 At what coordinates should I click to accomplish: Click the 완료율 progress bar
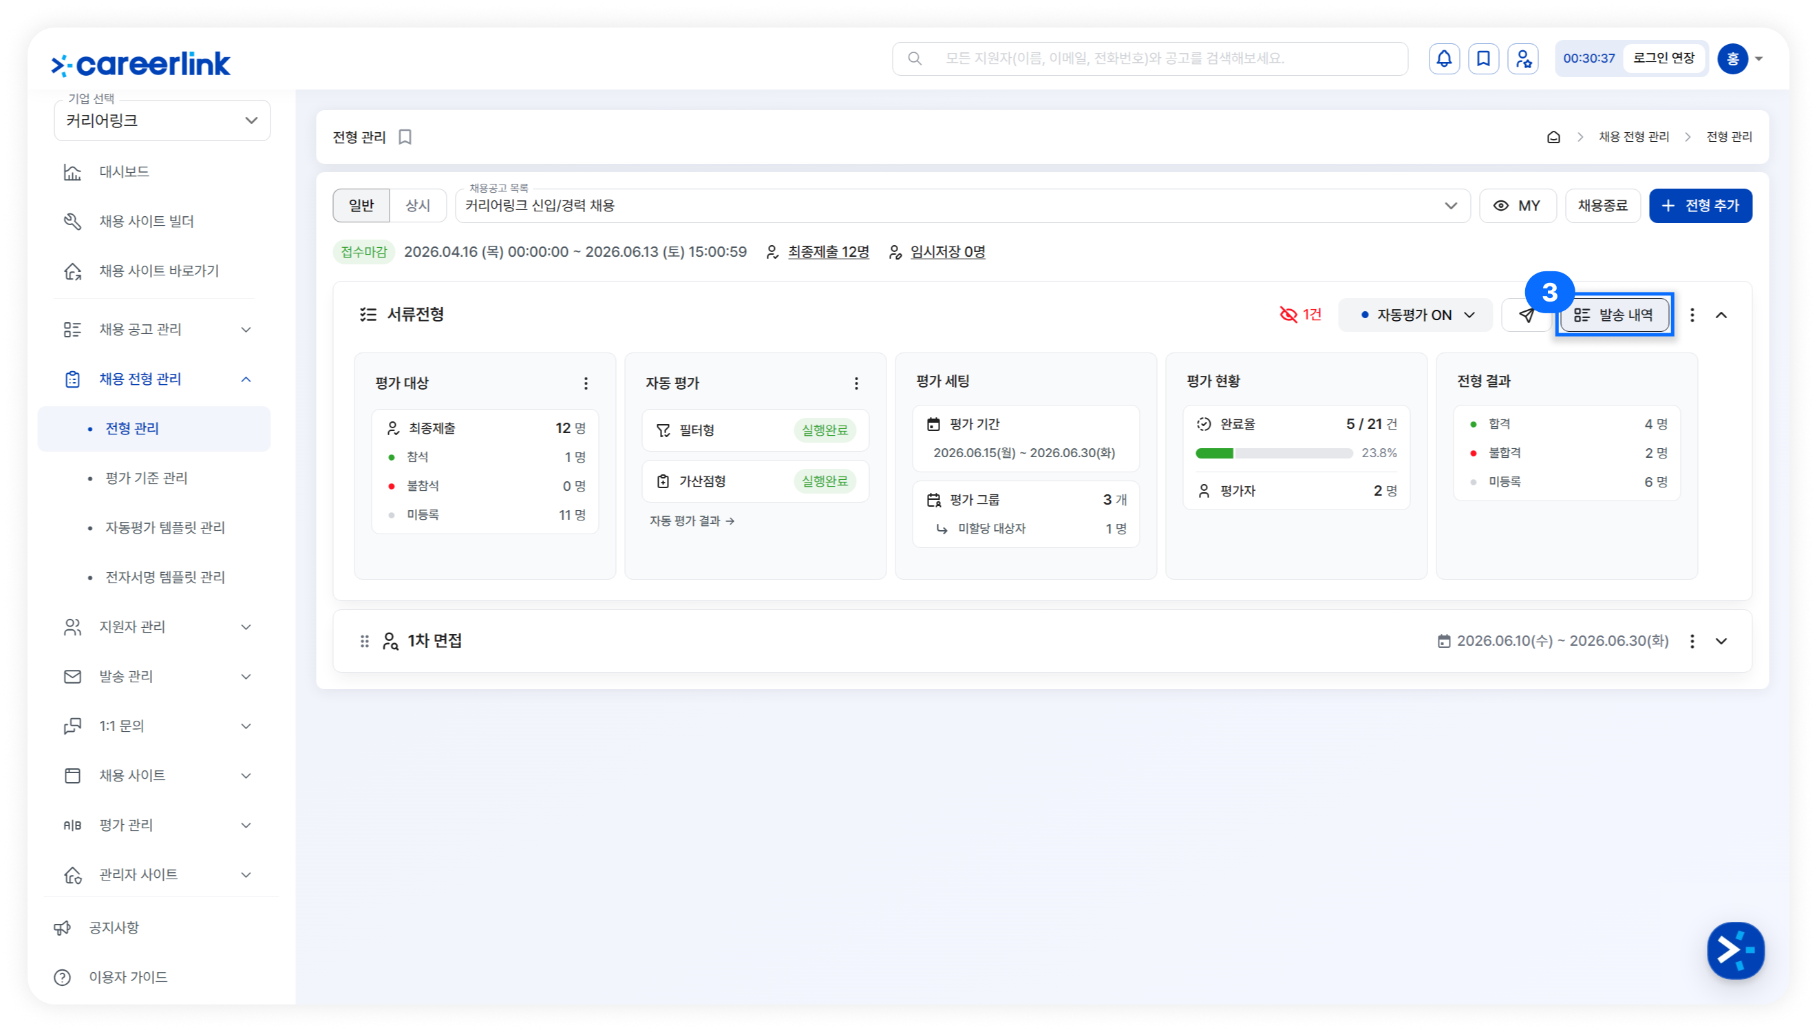(1274, 454)
